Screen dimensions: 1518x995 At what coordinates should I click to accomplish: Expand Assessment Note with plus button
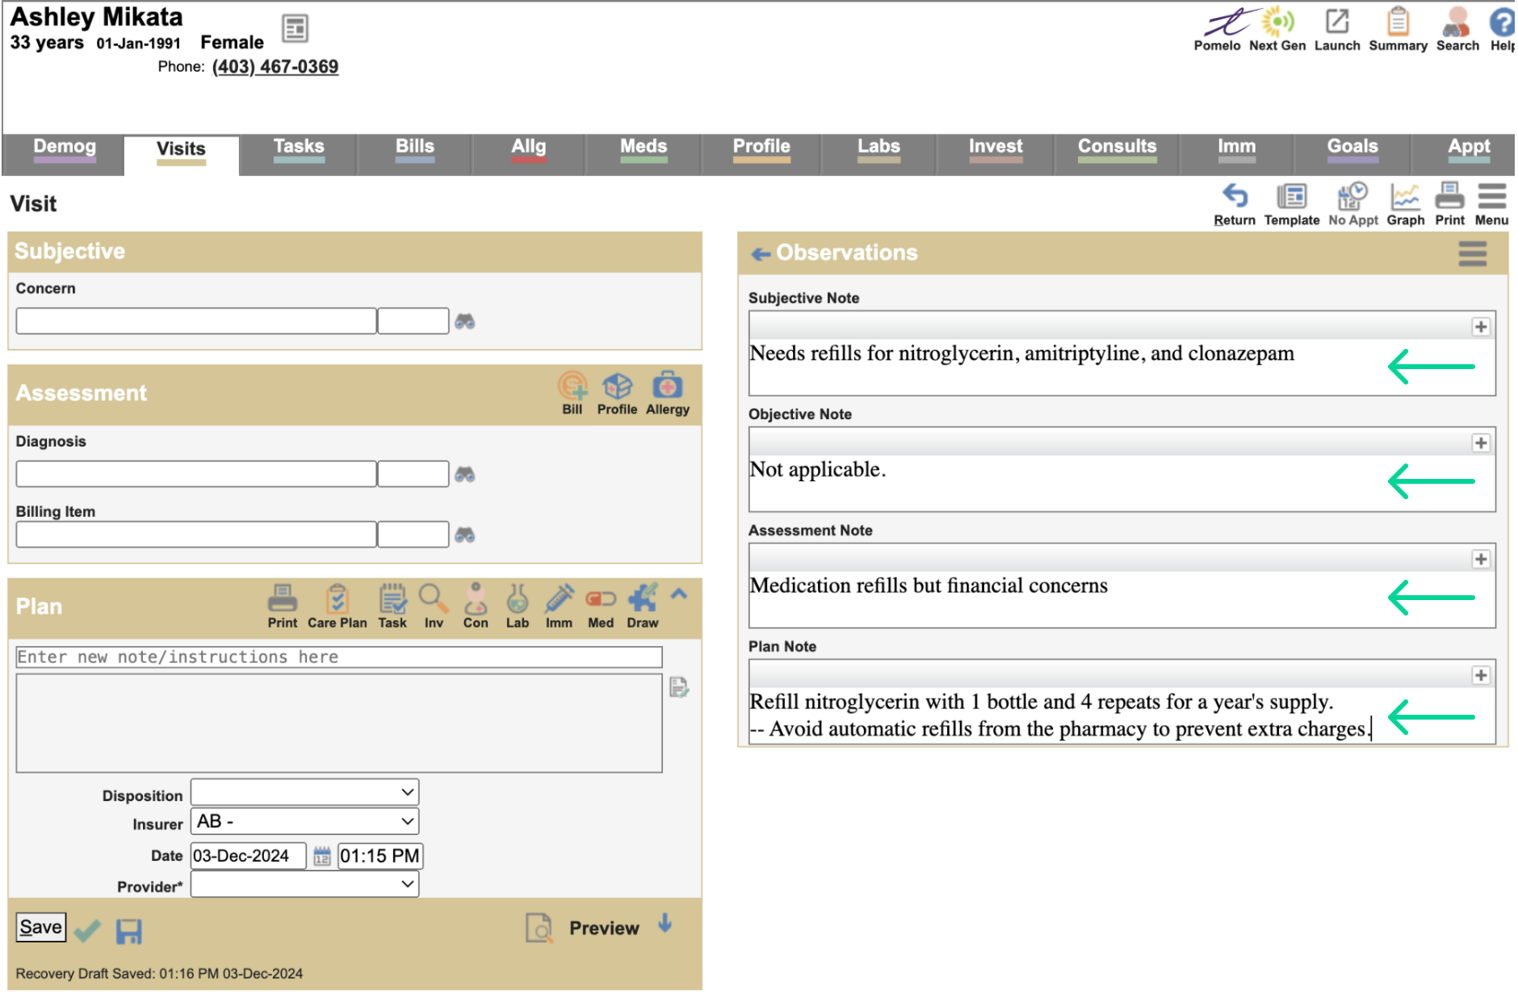click(x=1481, y=560)
